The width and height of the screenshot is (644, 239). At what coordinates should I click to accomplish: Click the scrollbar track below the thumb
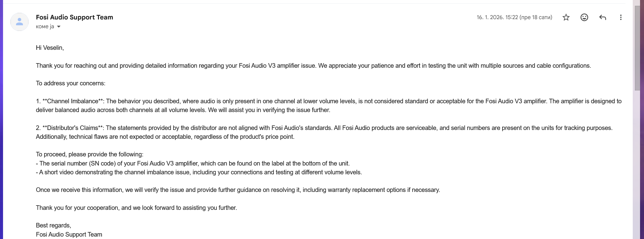[637, 167]
